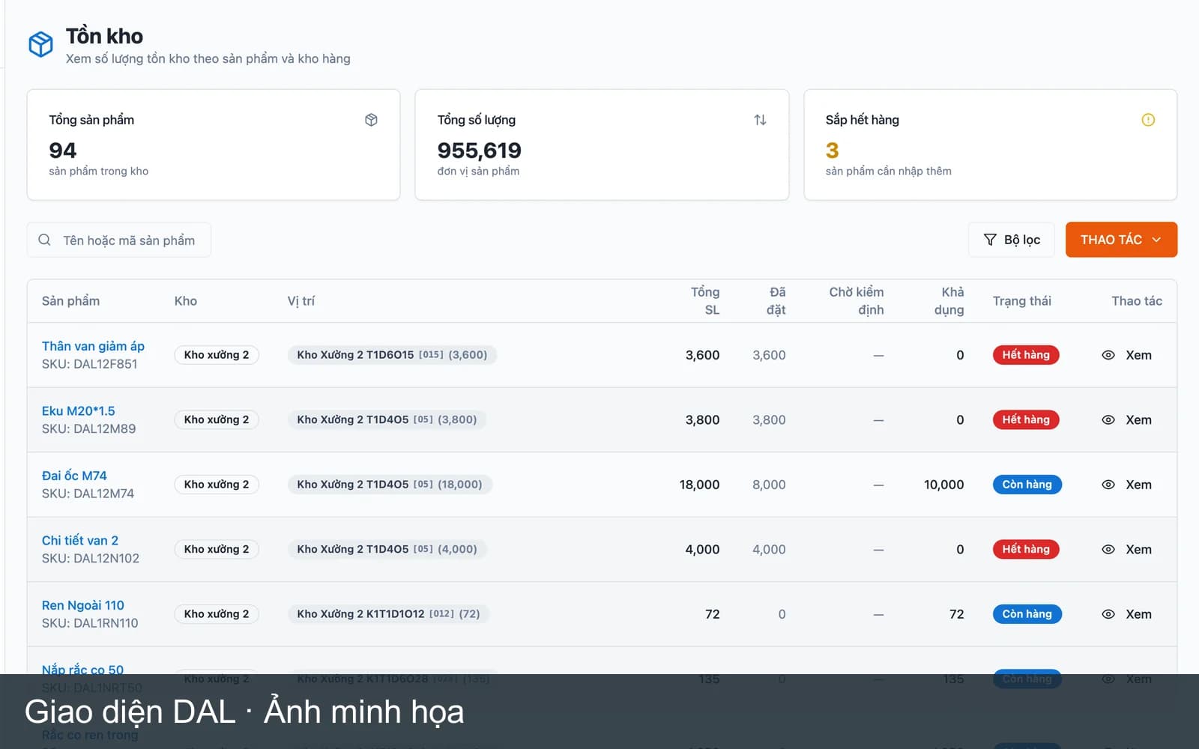1199x749 pixels.
Task: Click the Tổng SL column header
Action: [705, 301]
